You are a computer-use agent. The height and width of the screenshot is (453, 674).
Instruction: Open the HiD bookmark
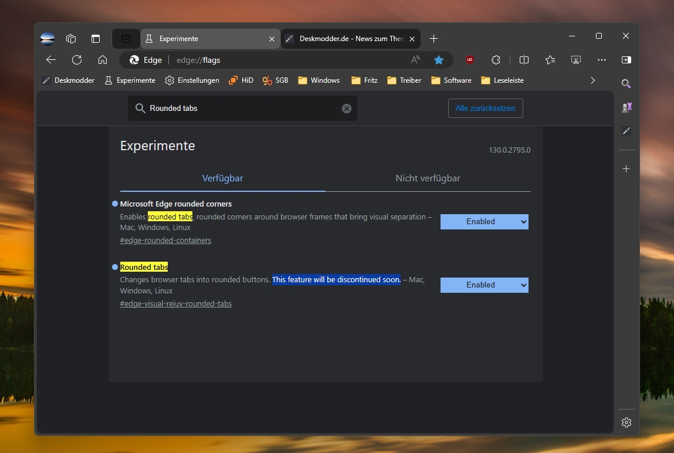(241, 80)
